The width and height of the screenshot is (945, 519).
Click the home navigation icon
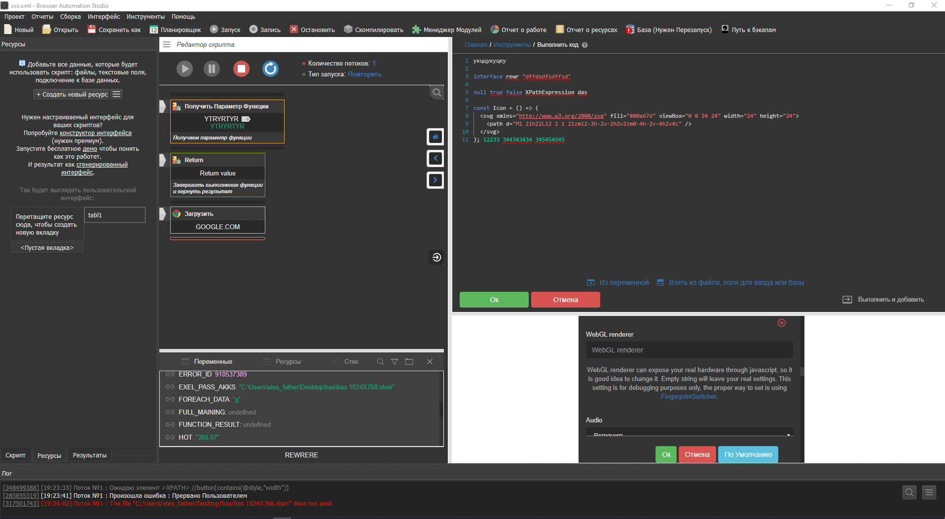tap(435, 137)
